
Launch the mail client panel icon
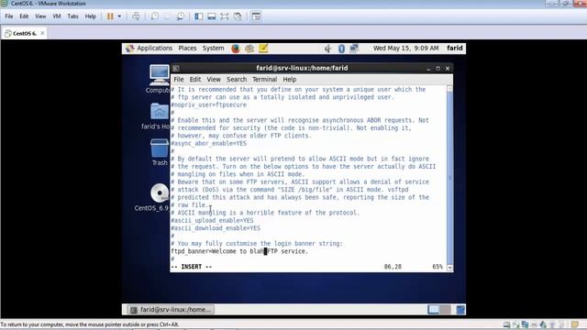coord(249,49)
